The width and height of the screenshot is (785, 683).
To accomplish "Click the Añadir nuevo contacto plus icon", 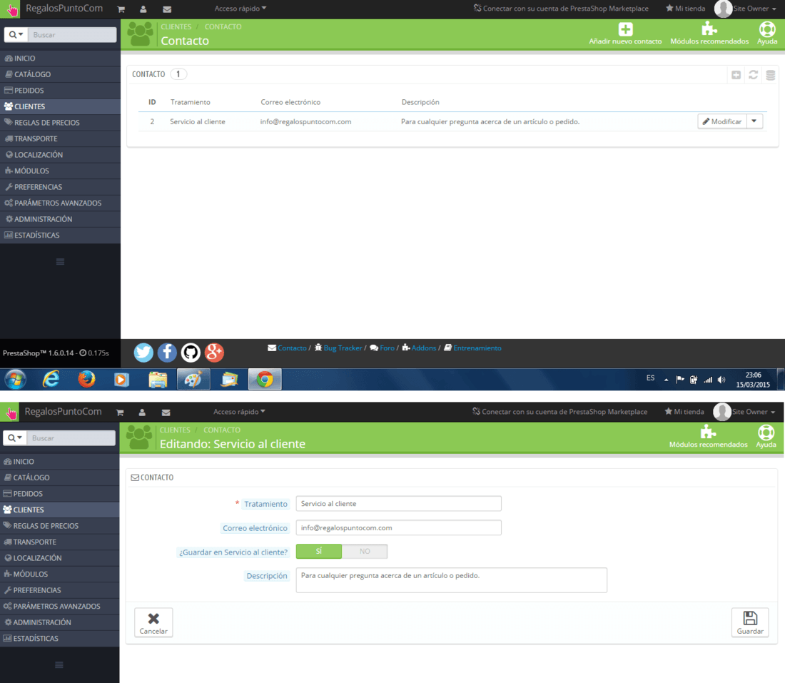I will point(625,29).
